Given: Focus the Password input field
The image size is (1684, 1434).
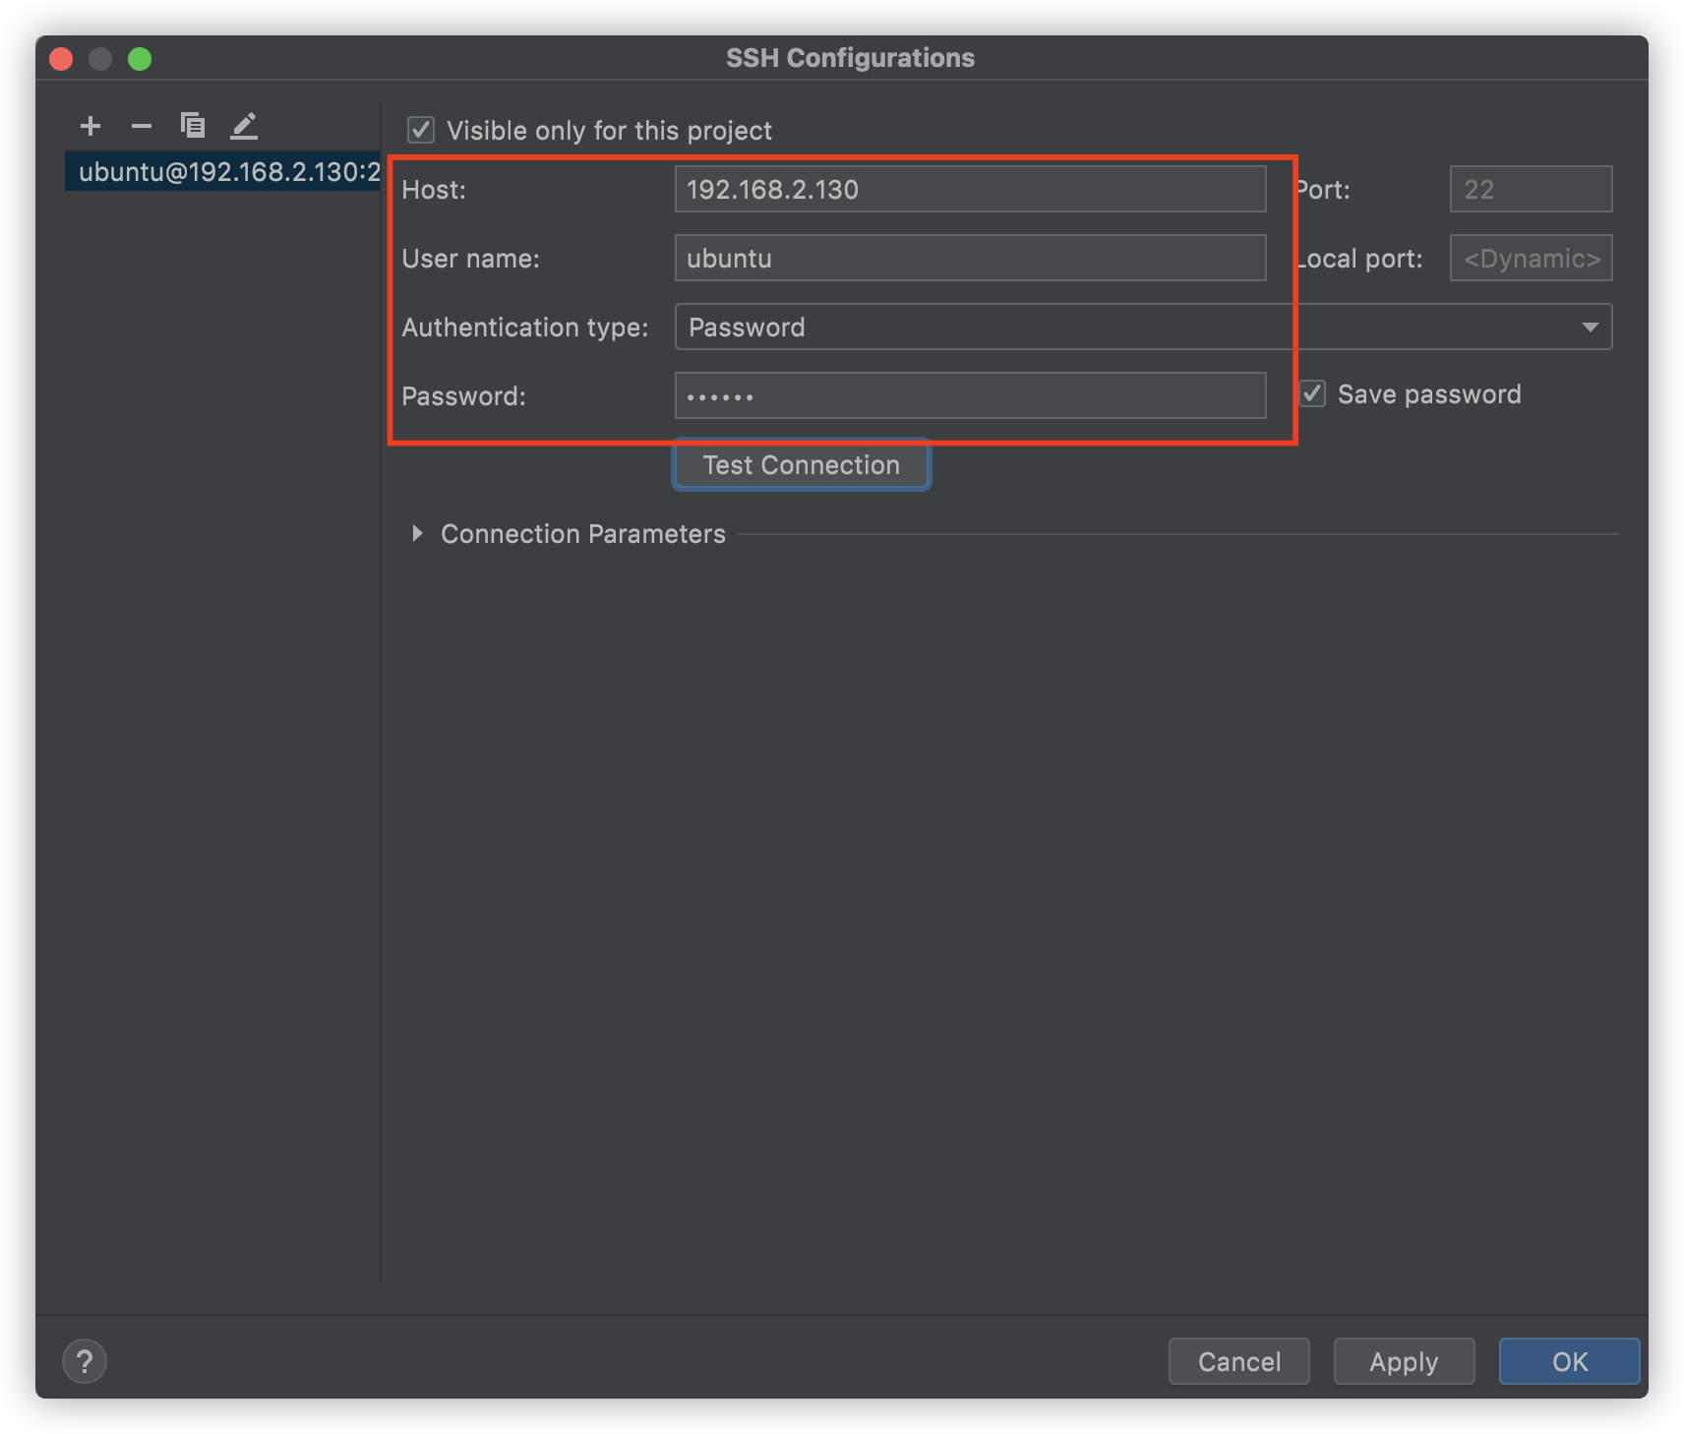Looking at the screenshot, I should pyautogui.click(x=971, y=395).
